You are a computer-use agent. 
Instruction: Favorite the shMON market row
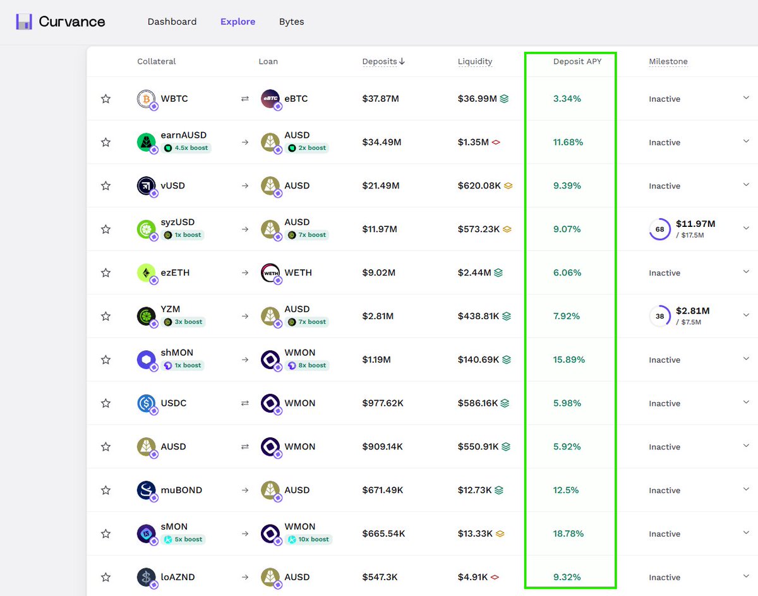(x=105, y=360)
